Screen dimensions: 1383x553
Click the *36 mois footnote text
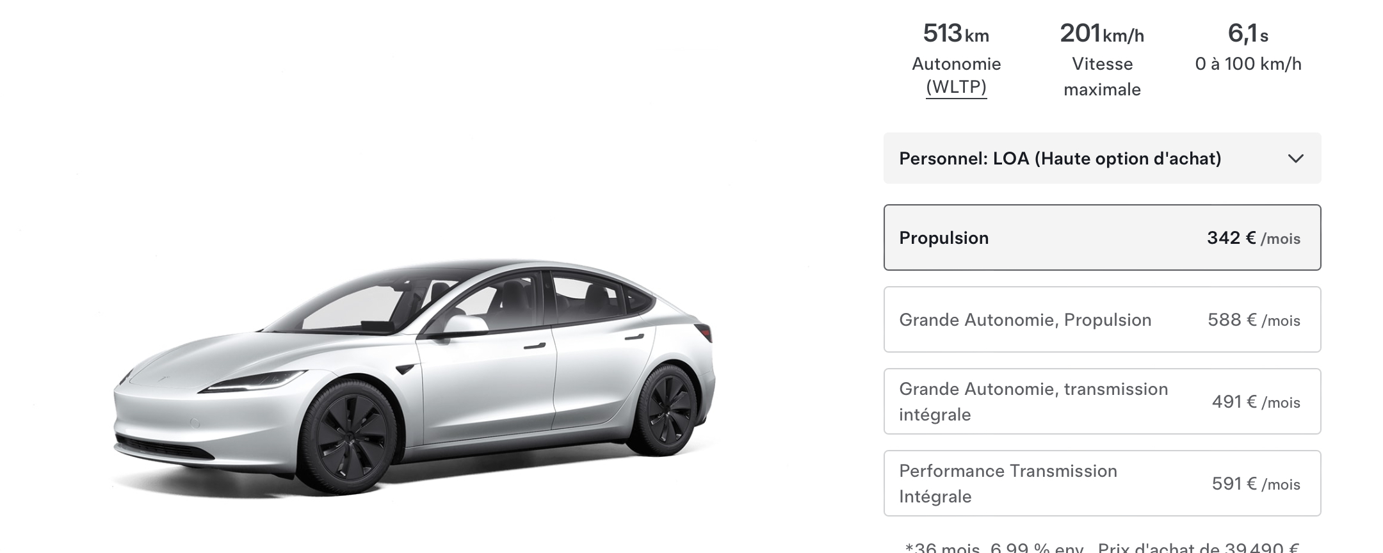pos(1102,548)
